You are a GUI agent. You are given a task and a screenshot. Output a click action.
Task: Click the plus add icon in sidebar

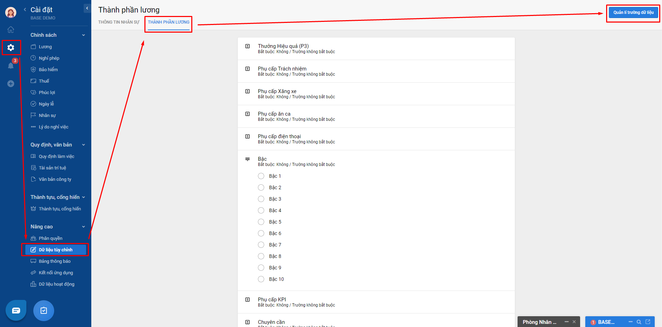pos(11,84)
